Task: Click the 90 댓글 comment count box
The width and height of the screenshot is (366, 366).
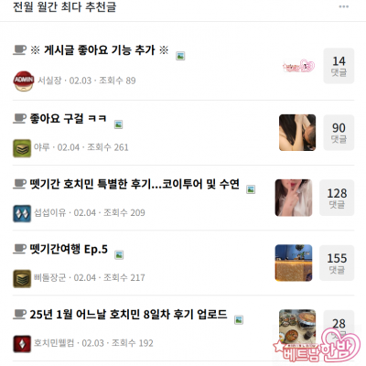Action: click(339, 133)
